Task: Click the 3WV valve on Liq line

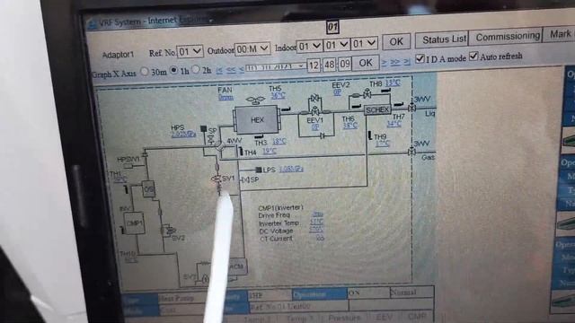Action: [x=412, y=108]
